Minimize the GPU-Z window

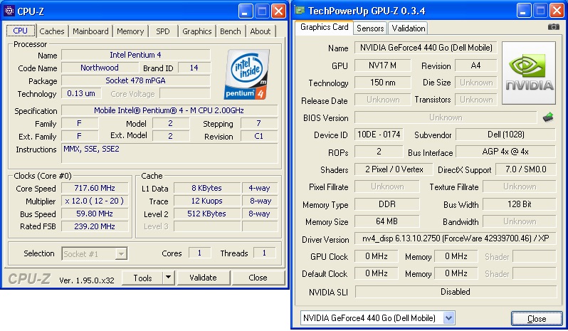coord(523,11)
